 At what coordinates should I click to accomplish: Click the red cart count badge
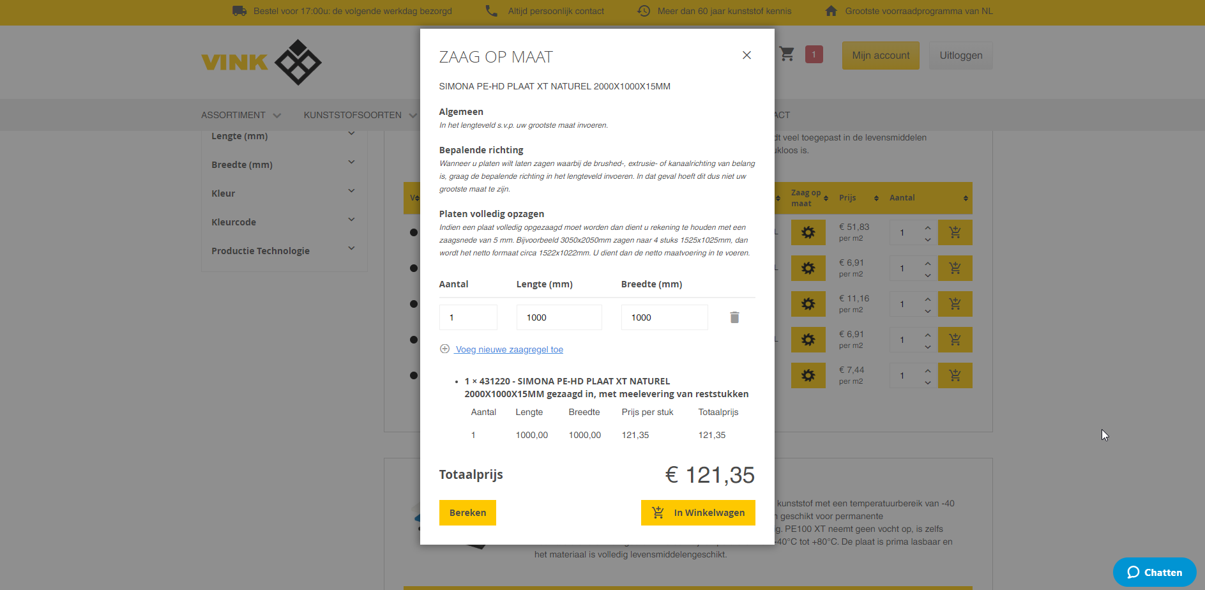[x=814, y=54]
